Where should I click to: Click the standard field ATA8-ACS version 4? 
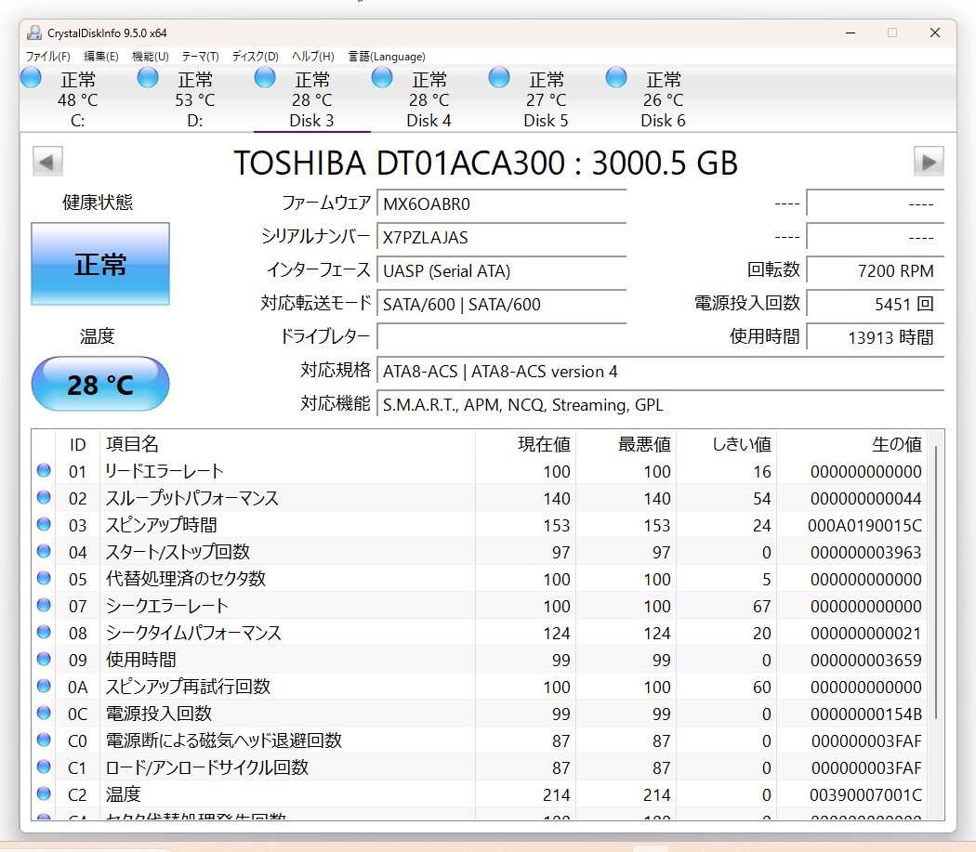660,371
